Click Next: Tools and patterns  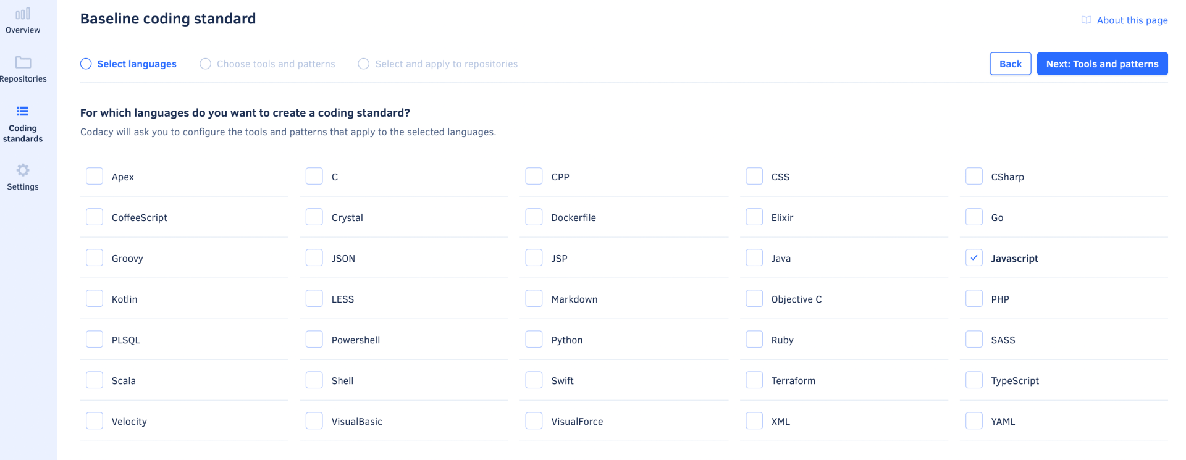[1102, 64]
